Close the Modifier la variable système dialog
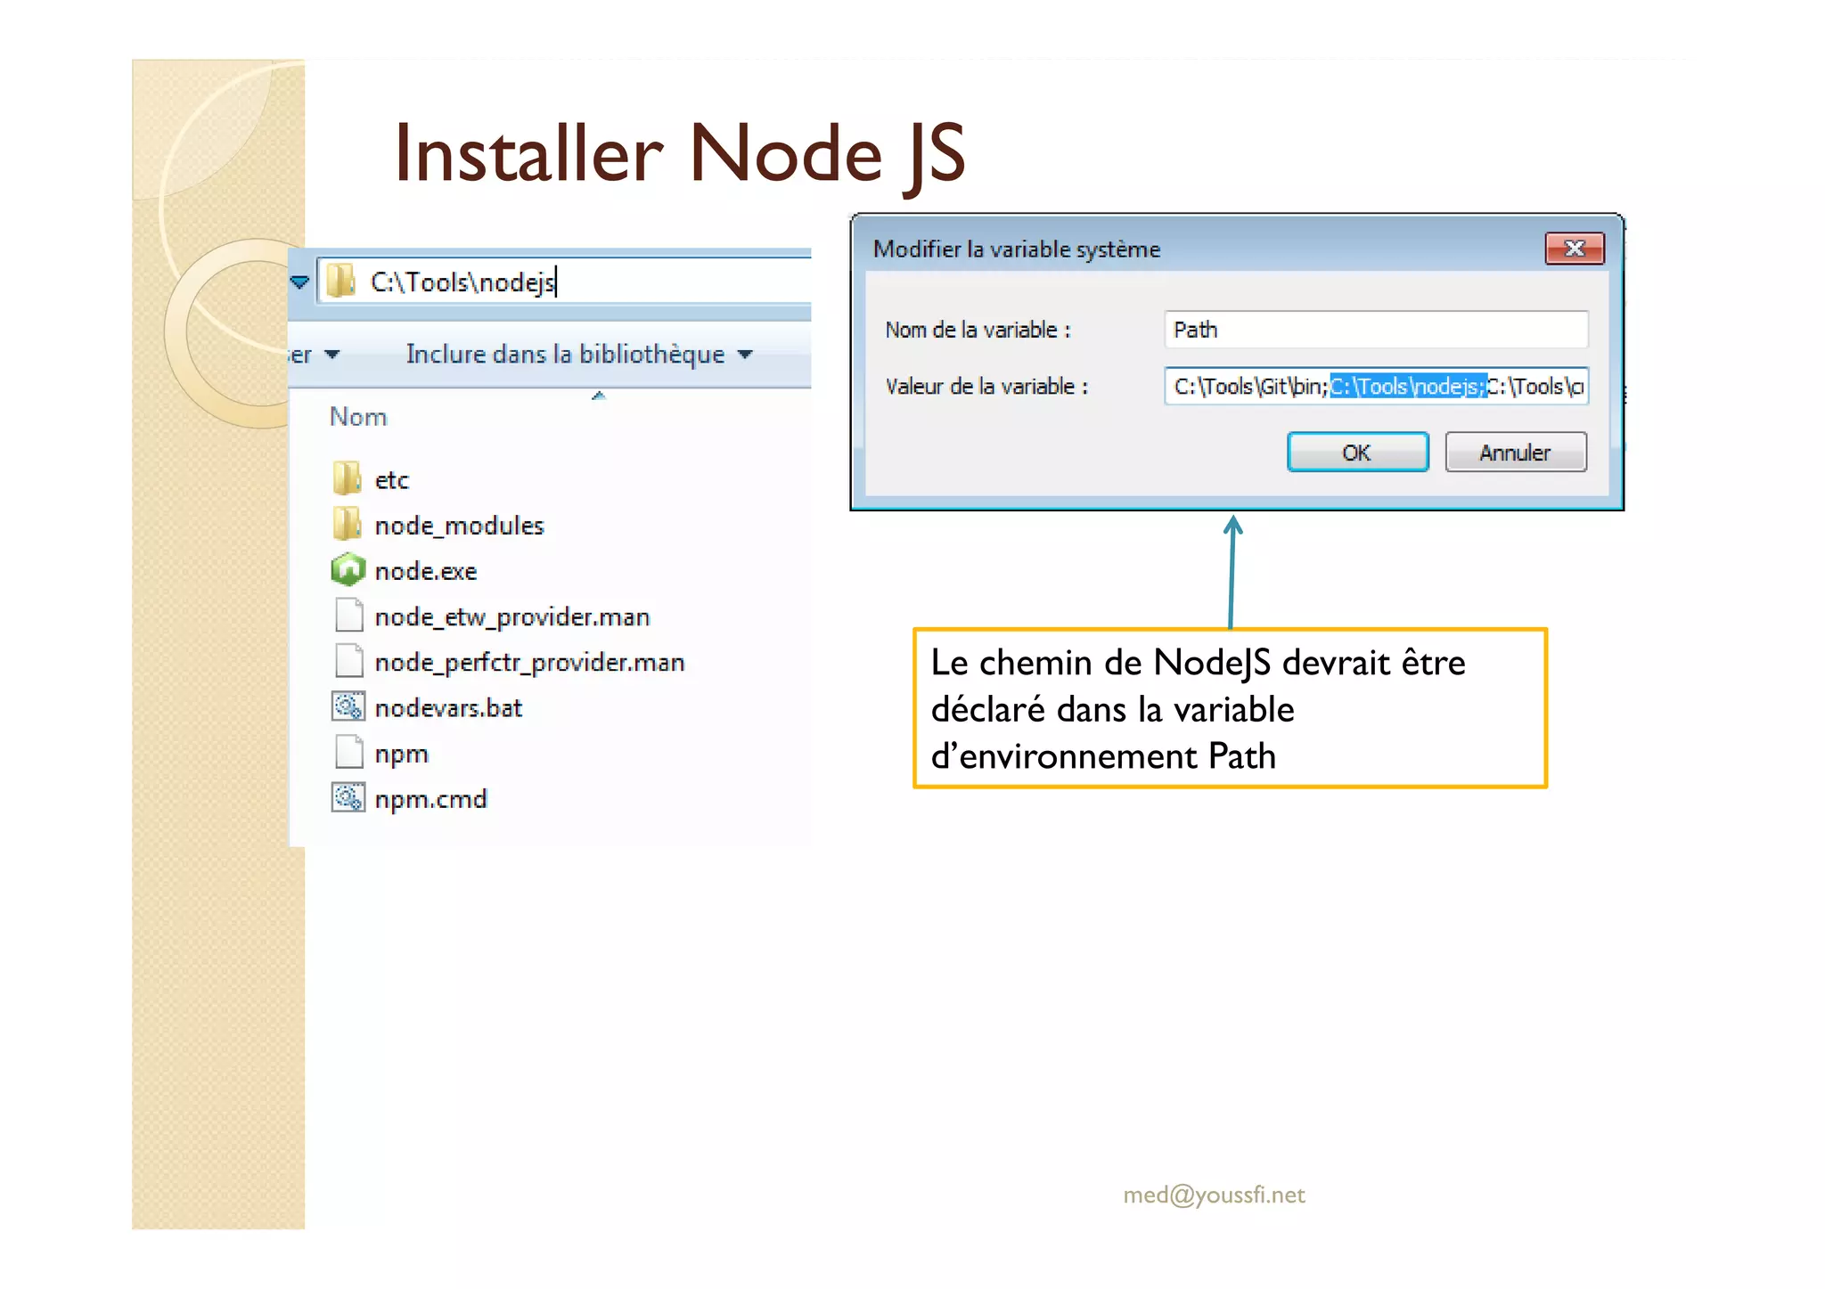 coord(1575,249)
